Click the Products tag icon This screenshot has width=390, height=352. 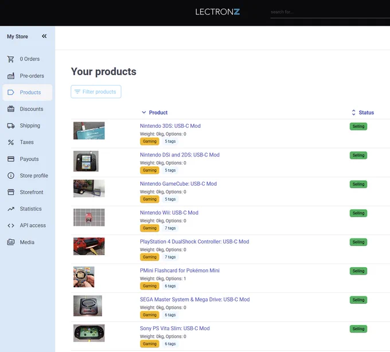click(11, 92)
